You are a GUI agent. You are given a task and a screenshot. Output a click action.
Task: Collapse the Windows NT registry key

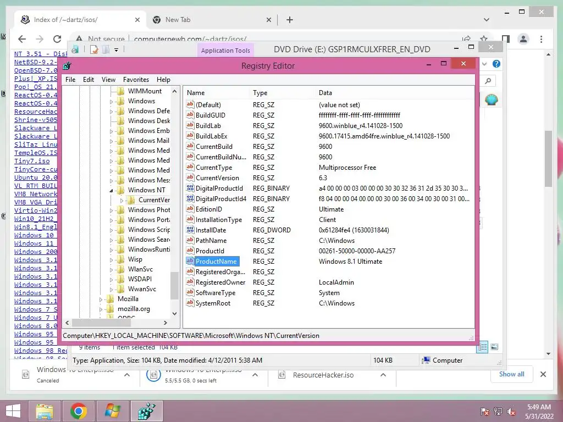[x=111, y=191]
